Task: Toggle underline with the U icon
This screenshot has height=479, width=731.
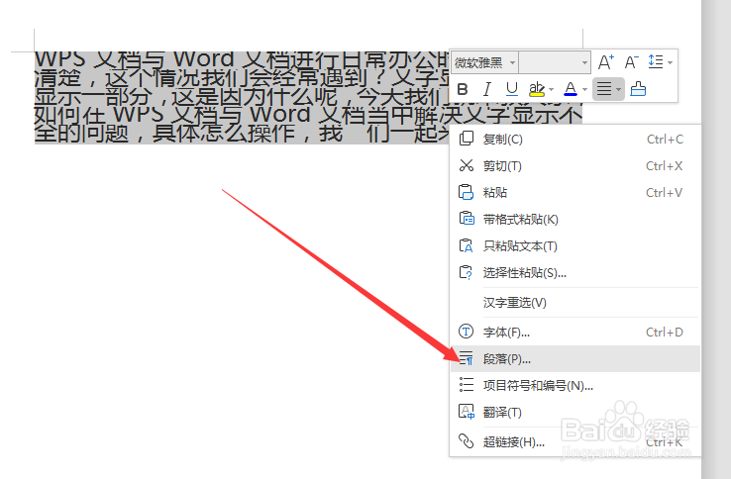Action: (x=512, y=89)
